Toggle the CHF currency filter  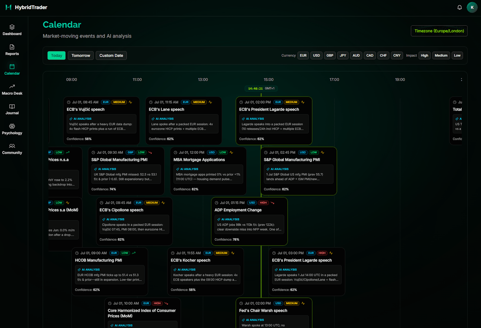point(383,55)
